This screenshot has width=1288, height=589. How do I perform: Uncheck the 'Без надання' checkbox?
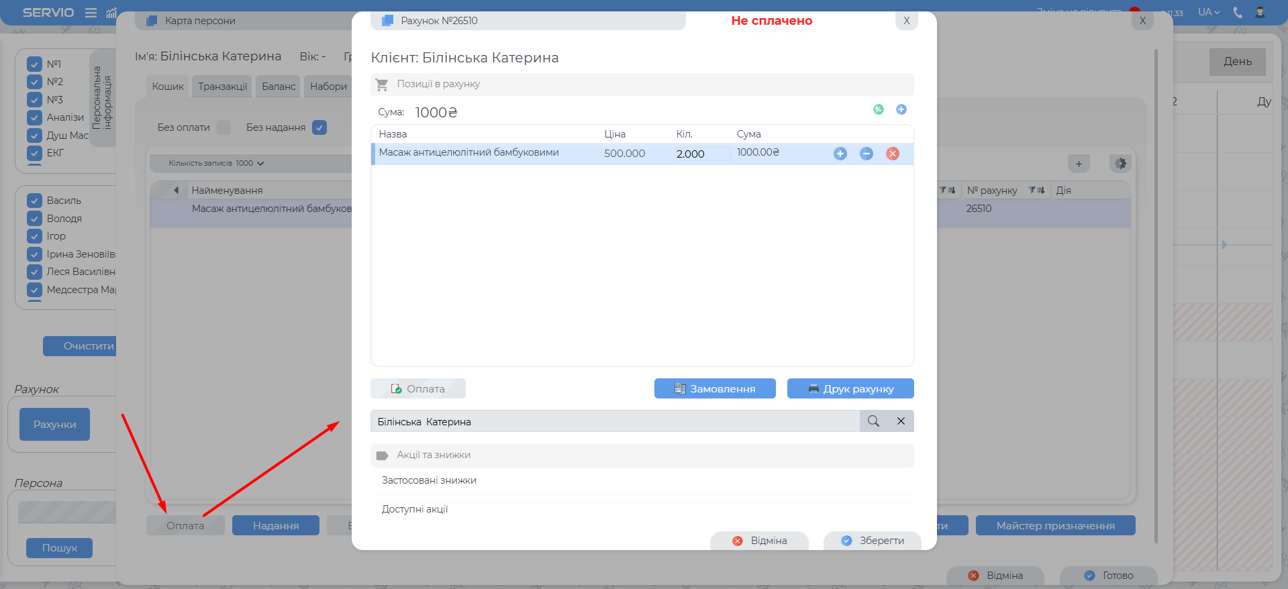coord(319,127)
